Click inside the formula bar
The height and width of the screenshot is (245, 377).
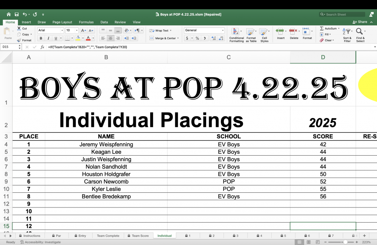(x=209, y=47)
